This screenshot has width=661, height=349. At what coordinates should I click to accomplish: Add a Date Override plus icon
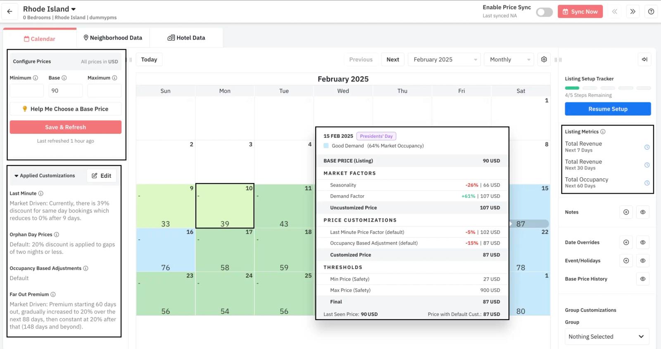(626, 243)
